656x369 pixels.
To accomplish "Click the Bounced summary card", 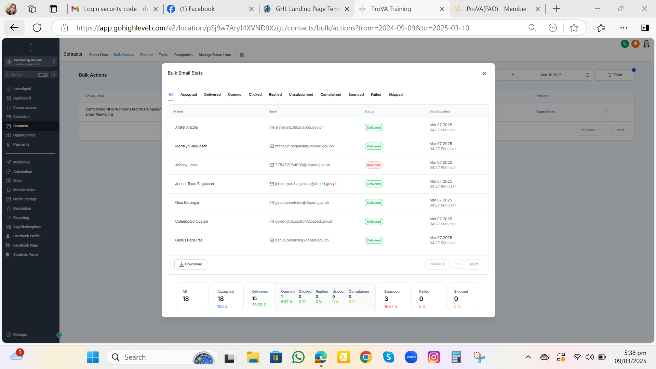I will [x=394, y=297].
